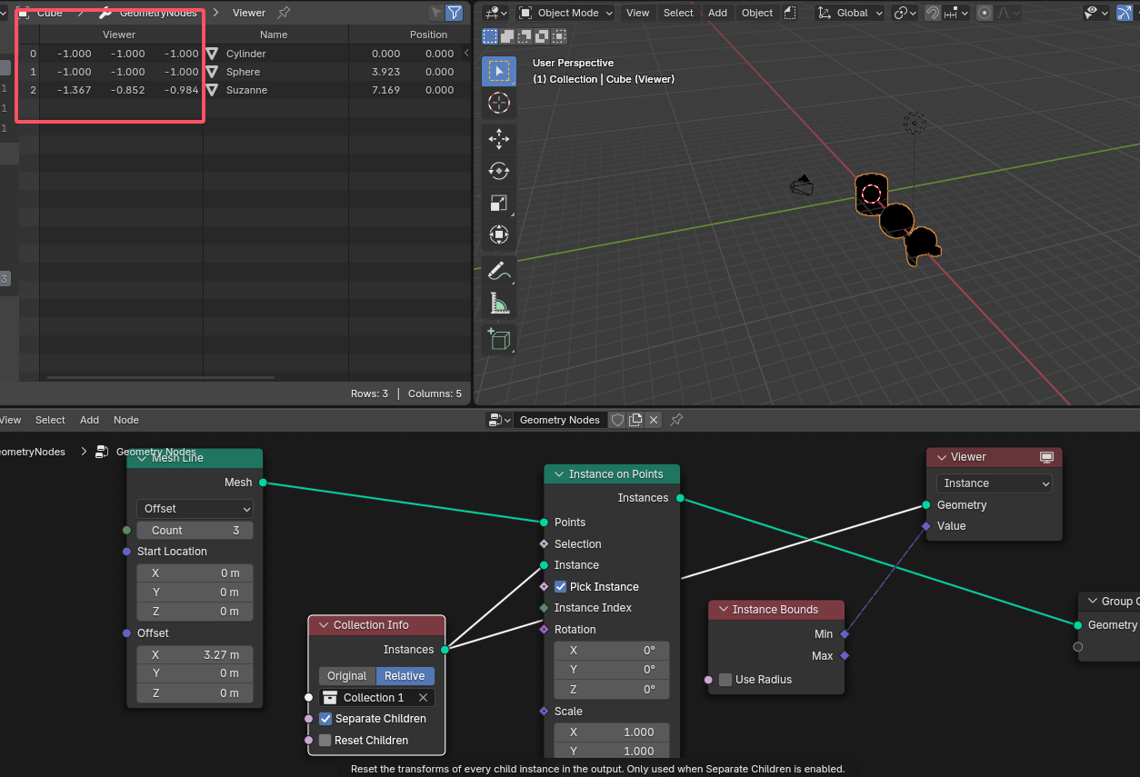Collapse the Collection Info node
This screenshot has height=777, width=1140.
tap(323, 625)
